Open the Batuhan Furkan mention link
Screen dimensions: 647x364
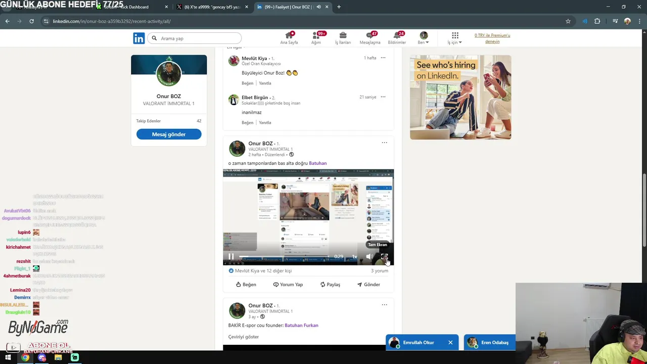point(301,326)
